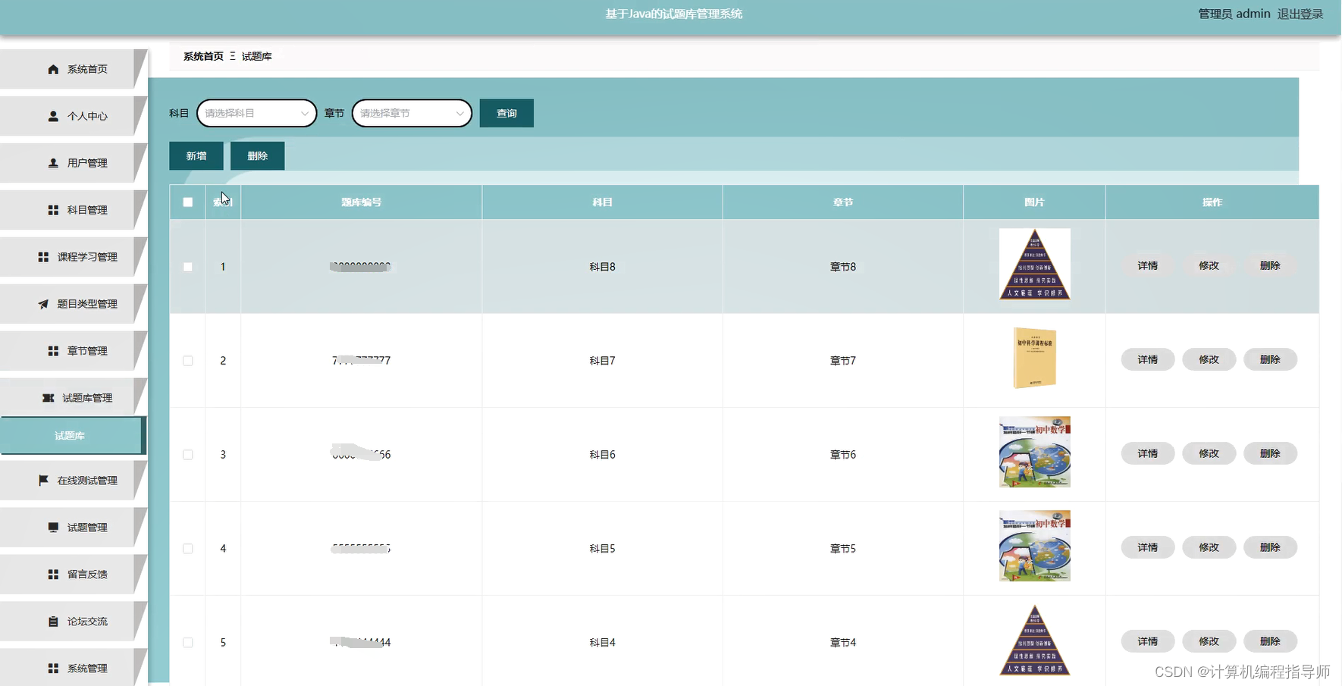Select the 试题库 submenu item
The height and width of the screenshot is (686, 1342).
72,436
